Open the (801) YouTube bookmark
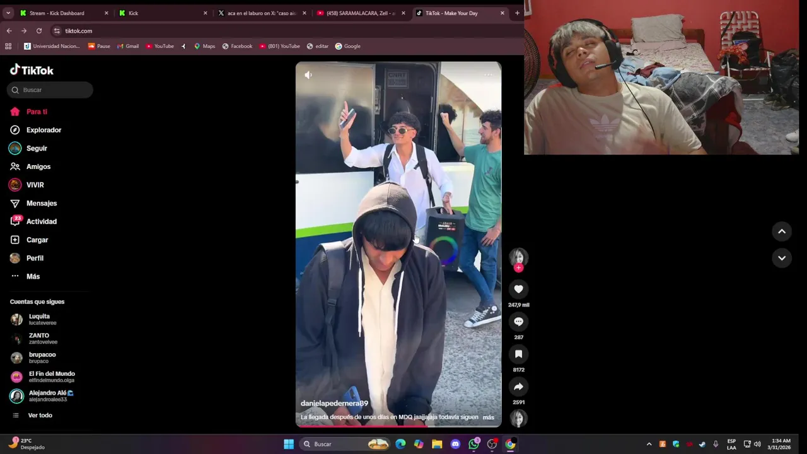The width and height of the screenshot is (807, 454). (x=279, y=46)
